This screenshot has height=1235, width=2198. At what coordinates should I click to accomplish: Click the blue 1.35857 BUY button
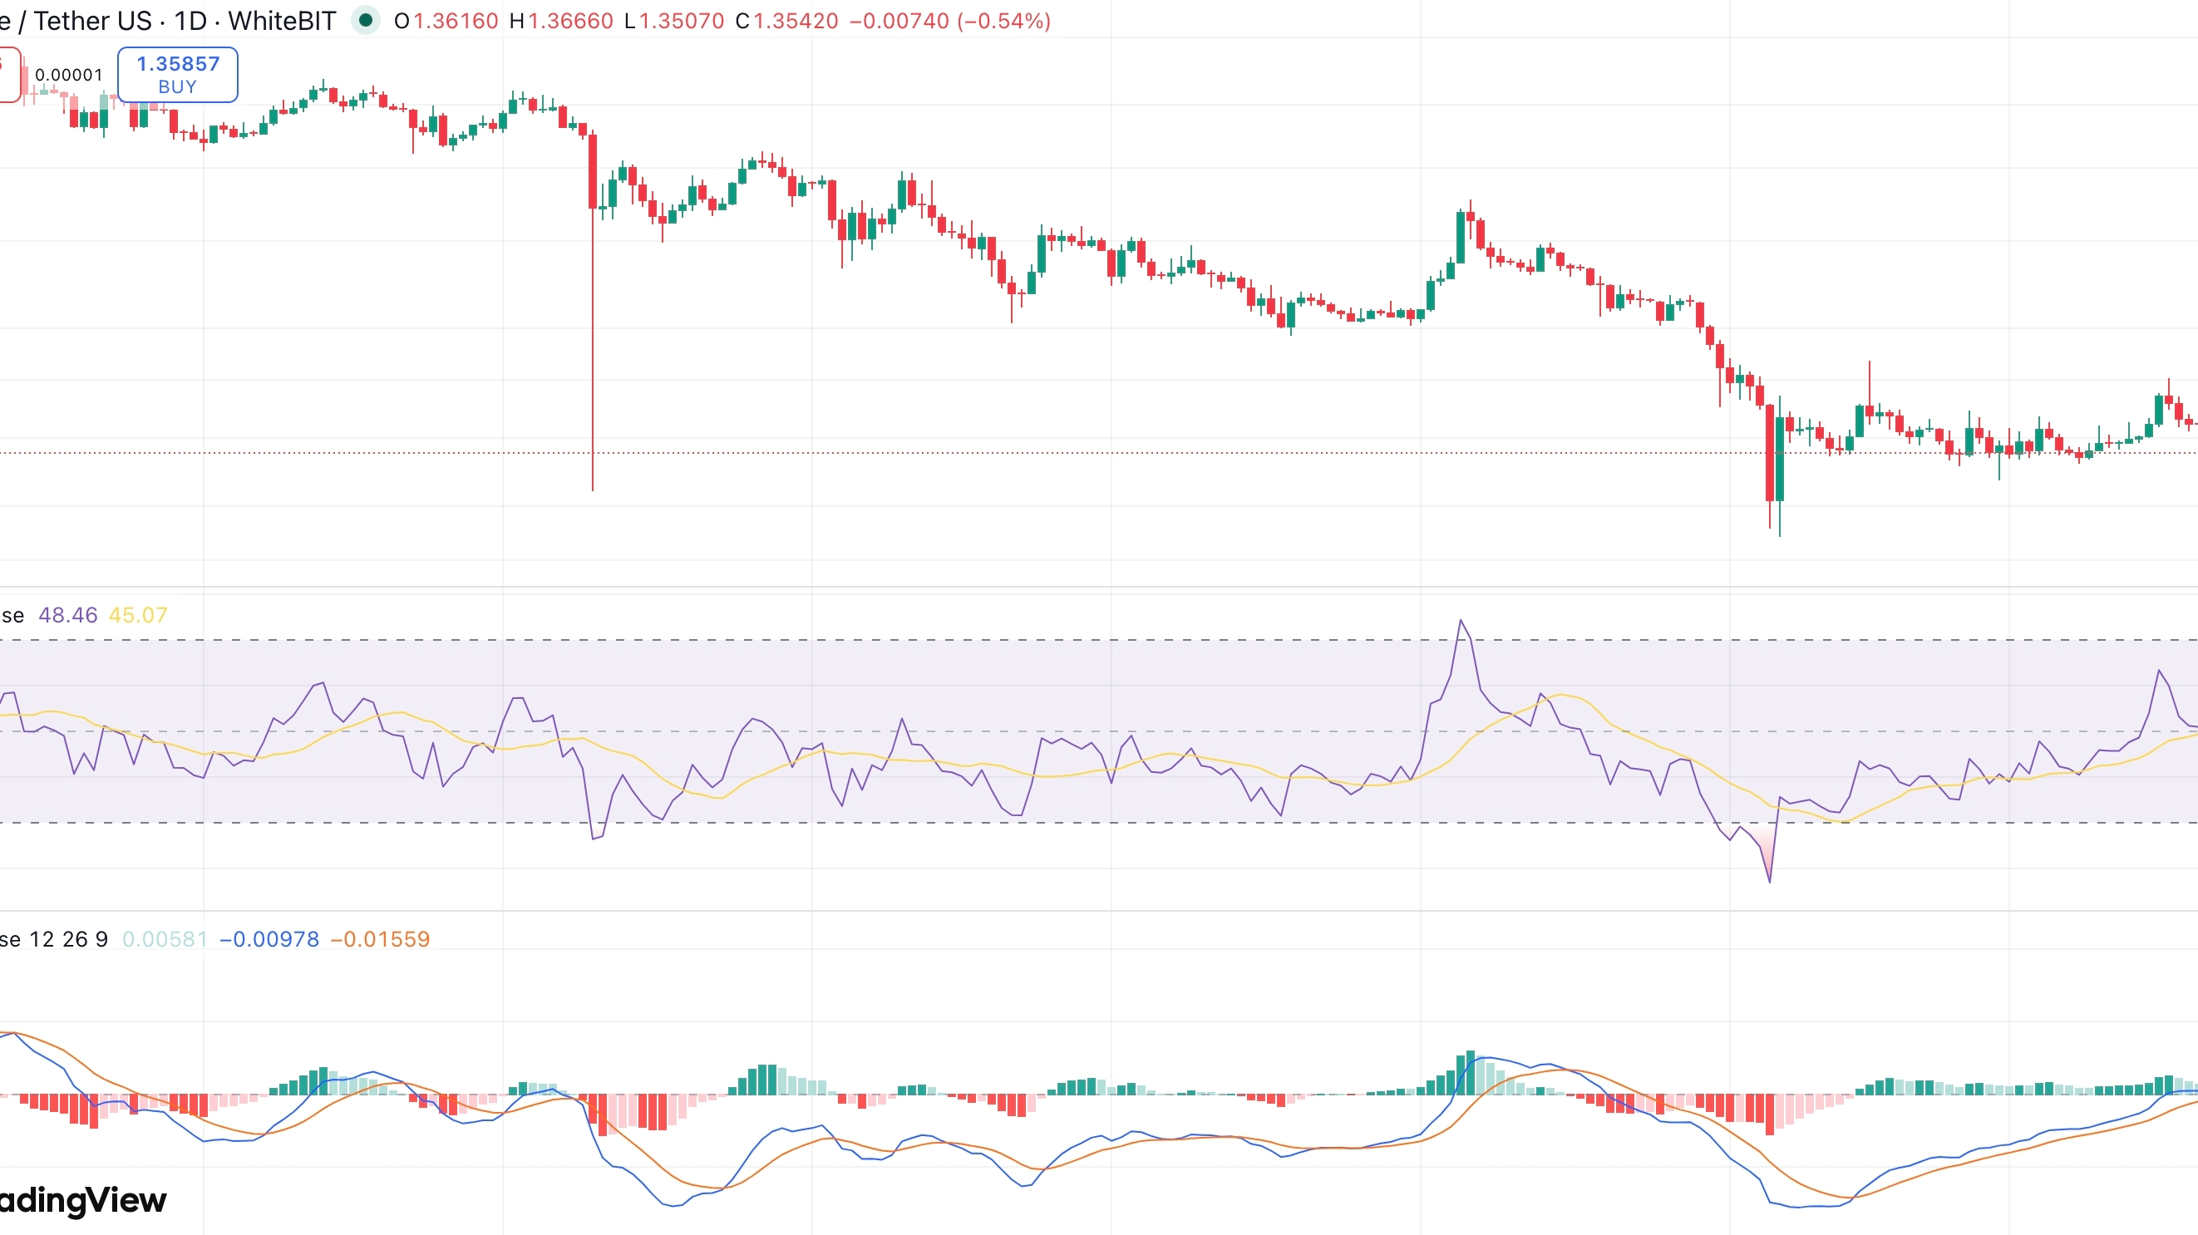coord(177,75)
